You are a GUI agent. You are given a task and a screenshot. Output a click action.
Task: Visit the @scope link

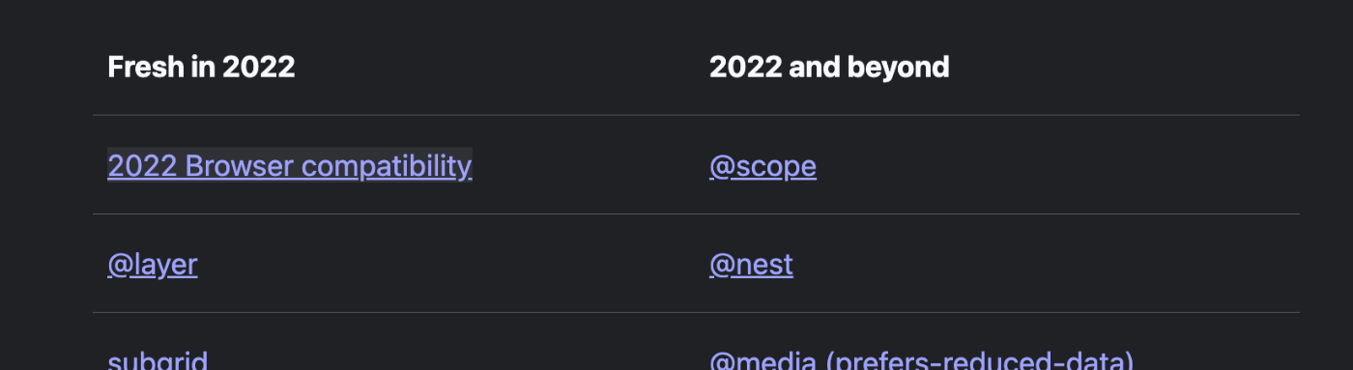pyautogui.click(x=763, y=166)
